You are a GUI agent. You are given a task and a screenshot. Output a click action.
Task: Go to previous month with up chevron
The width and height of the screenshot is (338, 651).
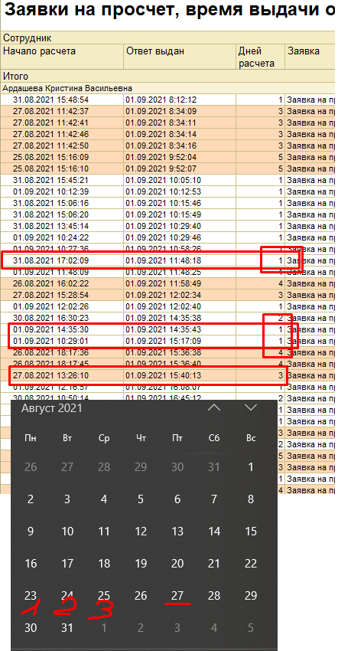214,407
